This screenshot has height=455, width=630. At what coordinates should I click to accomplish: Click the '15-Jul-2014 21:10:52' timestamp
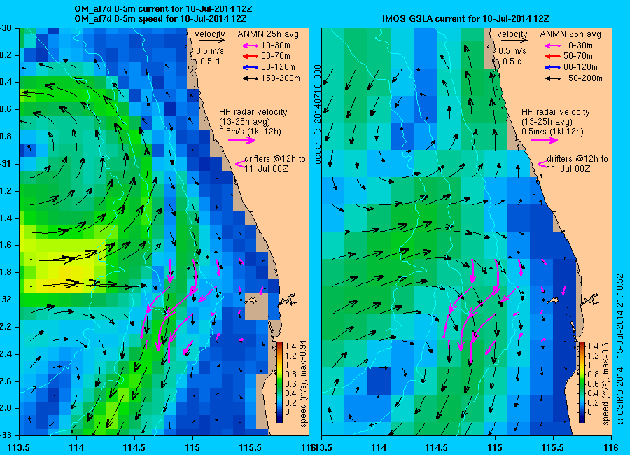tap(619, 316)
